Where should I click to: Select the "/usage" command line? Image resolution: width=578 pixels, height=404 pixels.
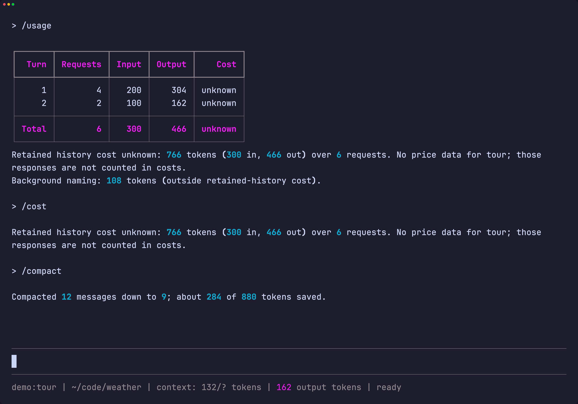pos(32,26)
